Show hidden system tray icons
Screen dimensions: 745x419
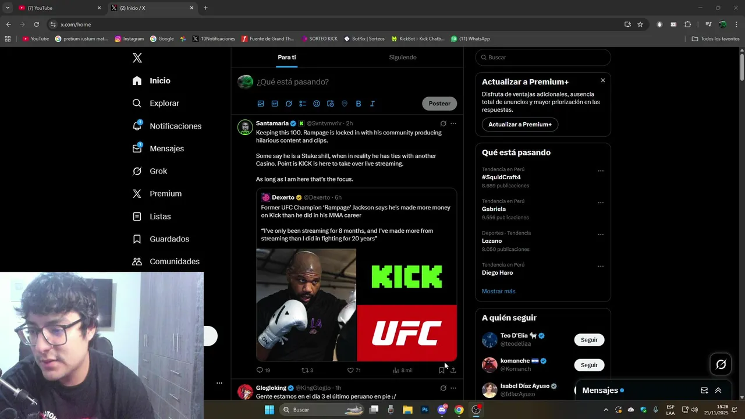point(606,410)
